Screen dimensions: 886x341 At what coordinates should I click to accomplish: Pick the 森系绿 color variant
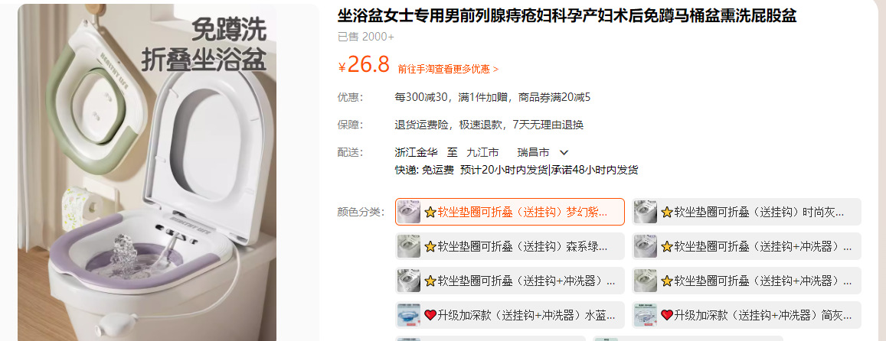(510, 246)
